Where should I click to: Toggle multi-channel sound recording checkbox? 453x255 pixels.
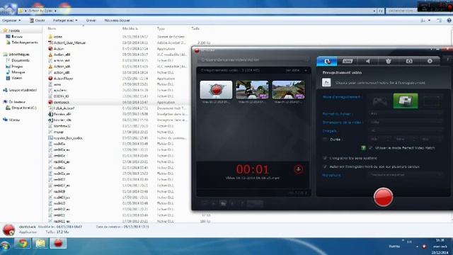pos(325,167)
